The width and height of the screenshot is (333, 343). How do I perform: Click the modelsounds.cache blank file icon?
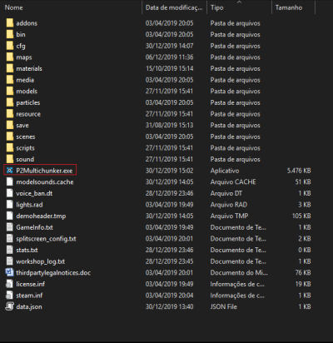pos(10,181)
